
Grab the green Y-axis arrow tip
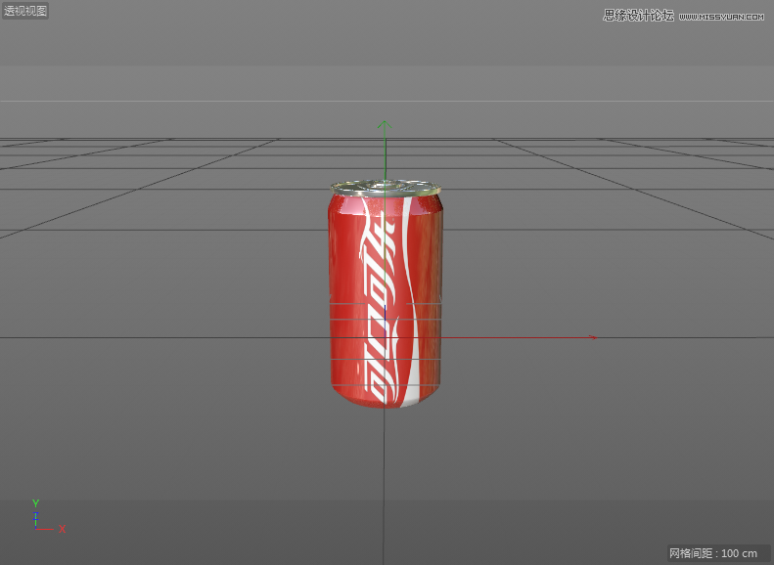click(385, 124)
